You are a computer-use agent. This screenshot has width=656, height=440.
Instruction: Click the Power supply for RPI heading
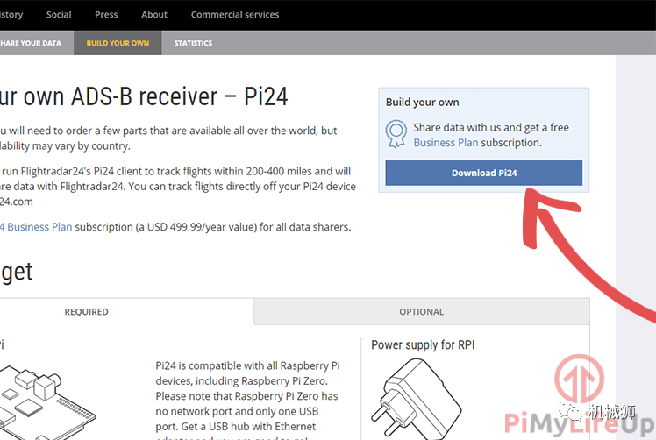(x=423, y=345)
